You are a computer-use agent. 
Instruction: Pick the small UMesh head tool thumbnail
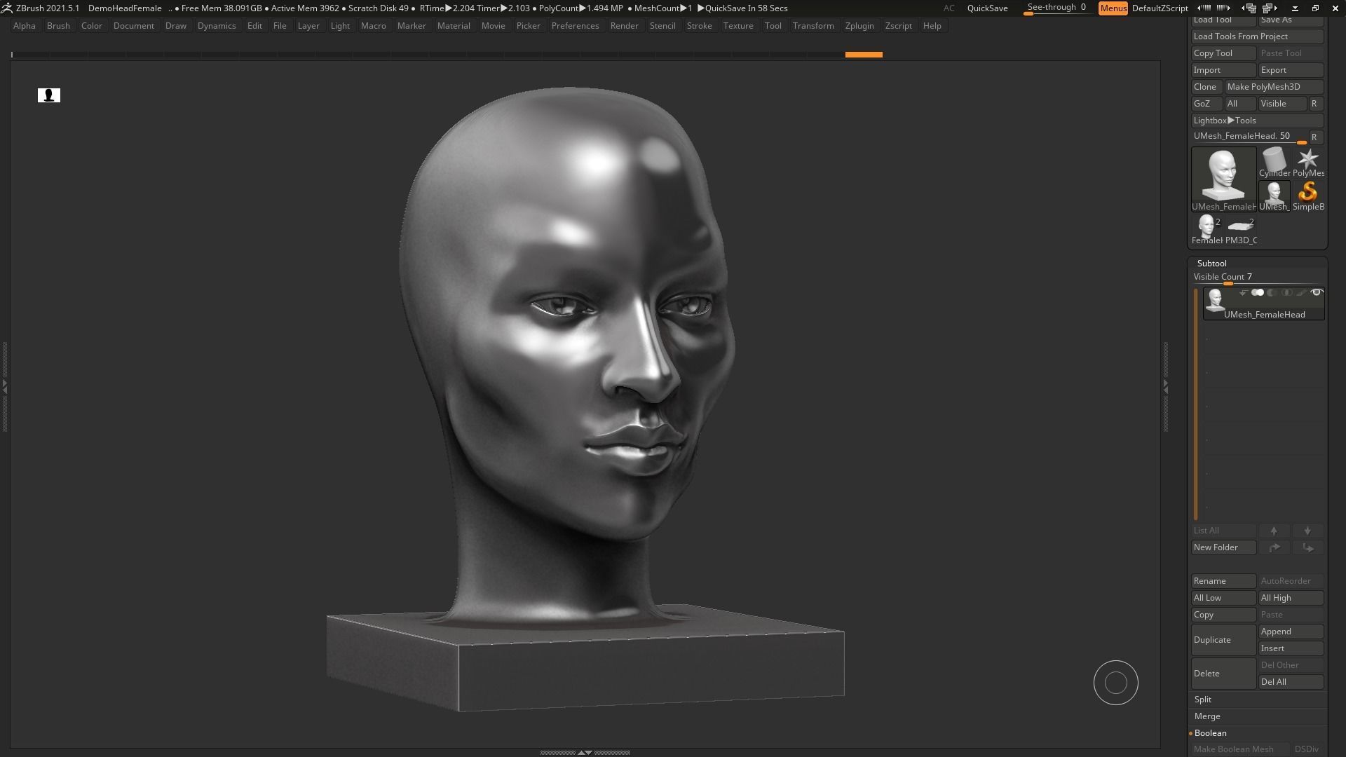pyautogui.click(x=1274, y=196)
